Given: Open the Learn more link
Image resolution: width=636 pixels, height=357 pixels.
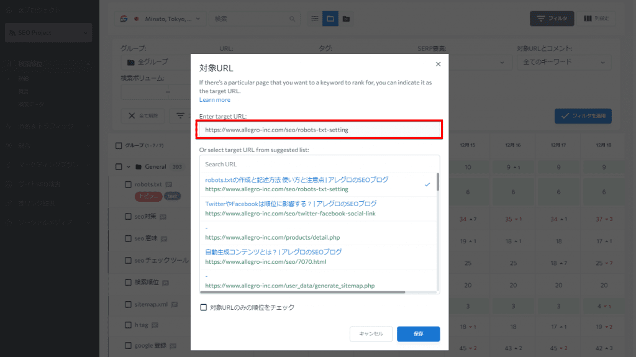Looking at the screenshot, I should pos(214,100).
